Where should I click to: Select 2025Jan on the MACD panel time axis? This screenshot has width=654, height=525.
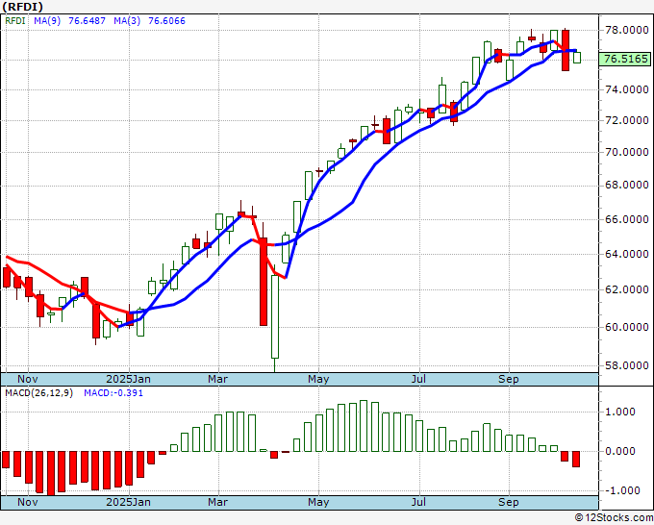129,502
